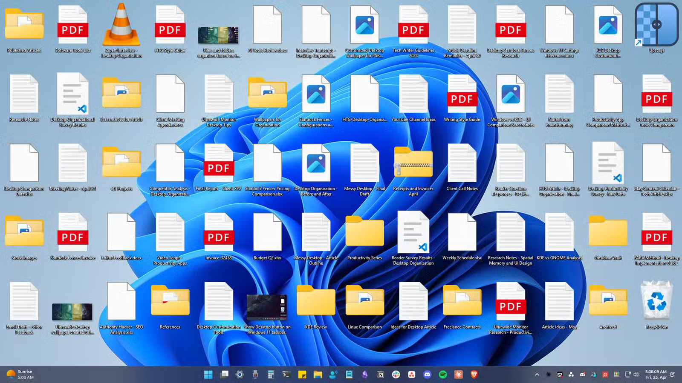
Task: Click the clock to open the calendar
Action: click(x=655, y=374)
